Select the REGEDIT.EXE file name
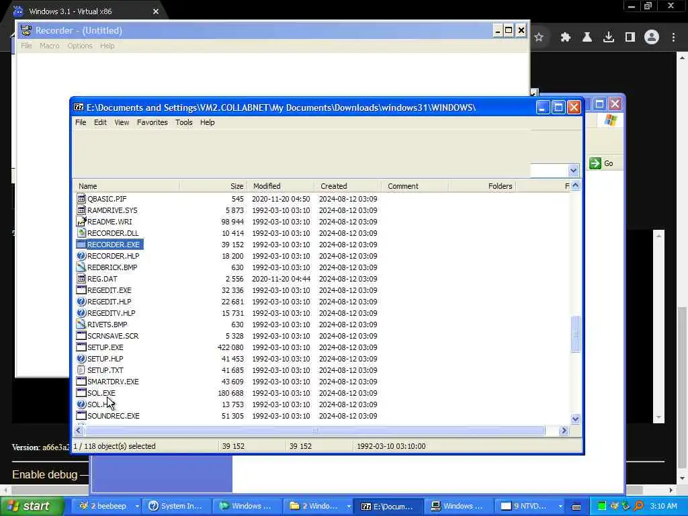 [x=110, y=290]
